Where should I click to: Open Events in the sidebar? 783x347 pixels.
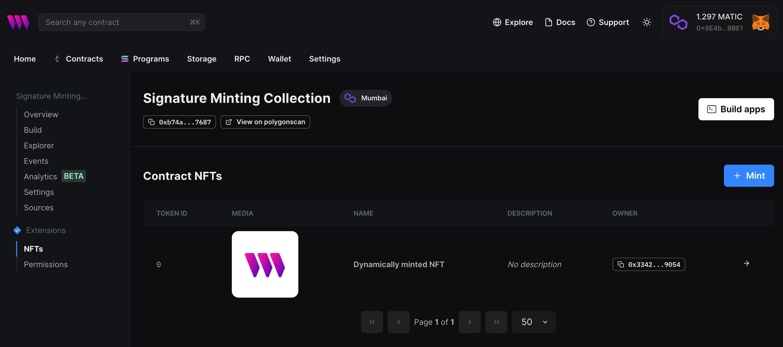click(36, 161)
